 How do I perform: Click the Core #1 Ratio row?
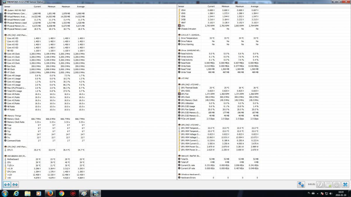tap(45, 97)
